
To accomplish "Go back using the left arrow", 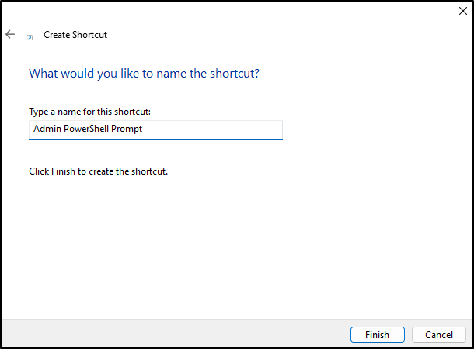I will click(x=10, y=34).
